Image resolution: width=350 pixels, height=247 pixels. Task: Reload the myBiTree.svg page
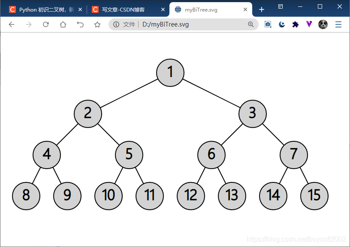tap(46, 24)
